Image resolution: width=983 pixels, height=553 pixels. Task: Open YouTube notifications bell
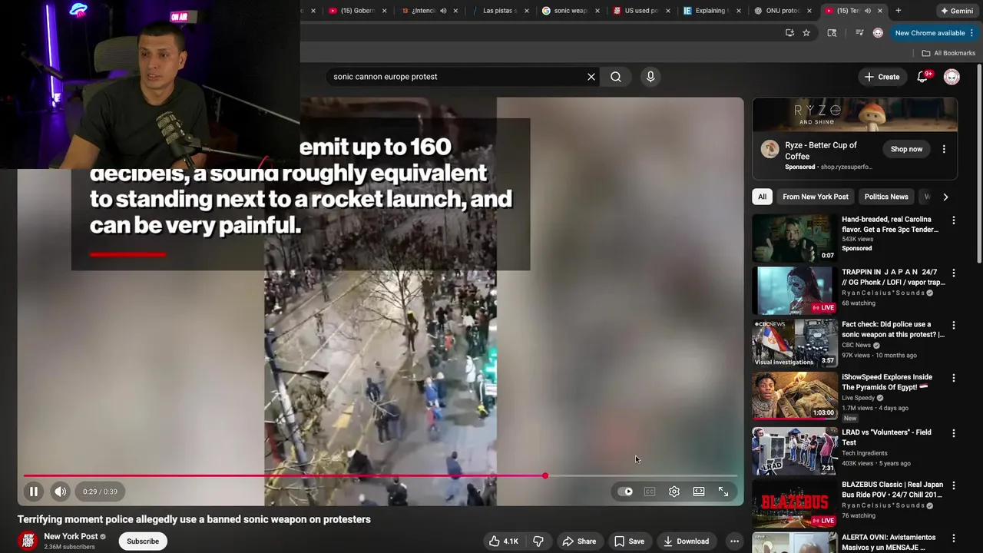923,77
